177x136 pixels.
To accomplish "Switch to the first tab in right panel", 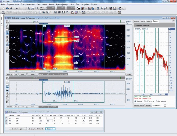I will (x=137, y=21).
